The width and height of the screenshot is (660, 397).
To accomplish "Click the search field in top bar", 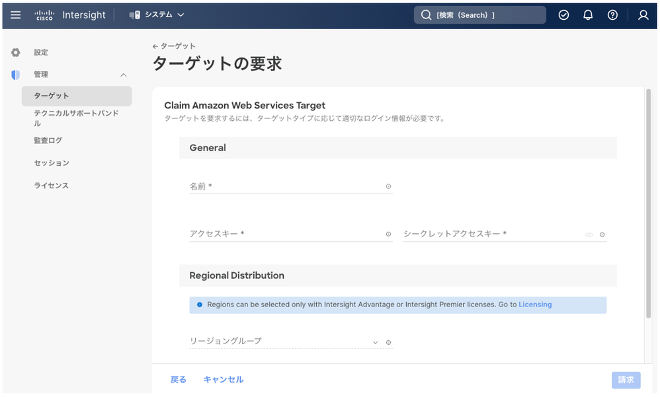I will (480, 15).
